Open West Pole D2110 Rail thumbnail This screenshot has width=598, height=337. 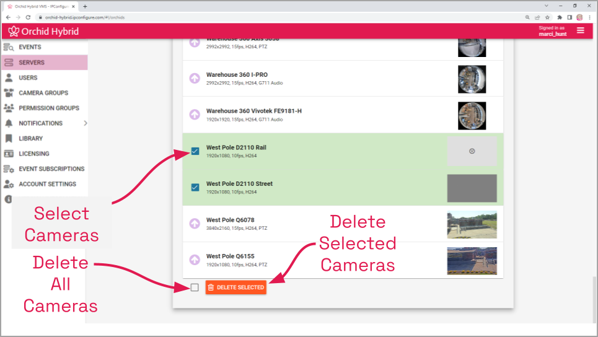click(472, 151)
